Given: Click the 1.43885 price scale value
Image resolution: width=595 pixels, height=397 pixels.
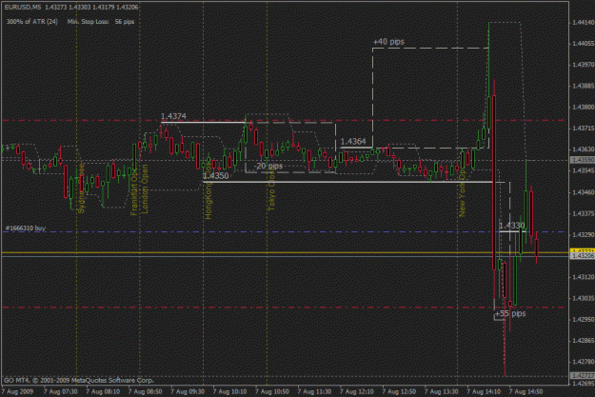Looking at the screenshot, I should (583, 86).
